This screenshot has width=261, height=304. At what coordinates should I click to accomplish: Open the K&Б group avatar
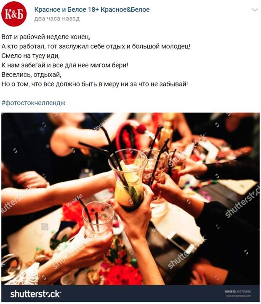14,14
